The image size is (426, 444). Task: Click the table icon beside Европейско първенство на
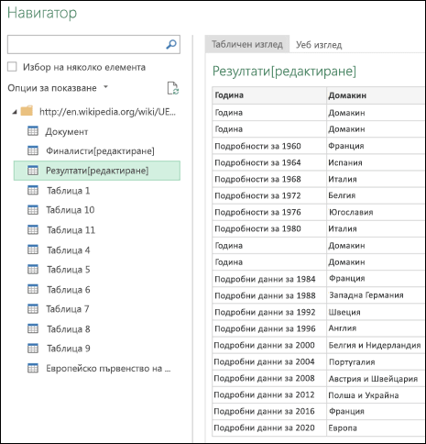coord(33,368)
